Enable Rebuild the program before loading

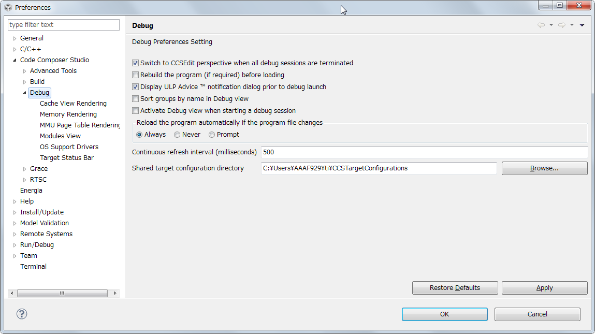(x=136, y=75)
